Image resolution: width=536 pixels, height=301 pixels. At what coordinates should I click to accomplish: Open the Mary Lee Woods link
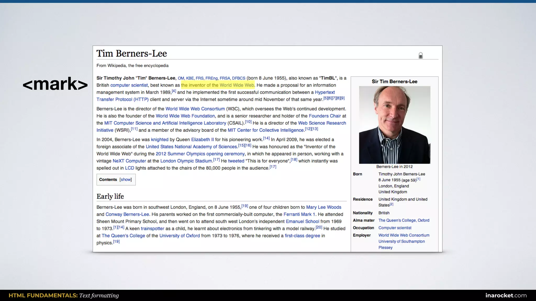click(323, 207)
